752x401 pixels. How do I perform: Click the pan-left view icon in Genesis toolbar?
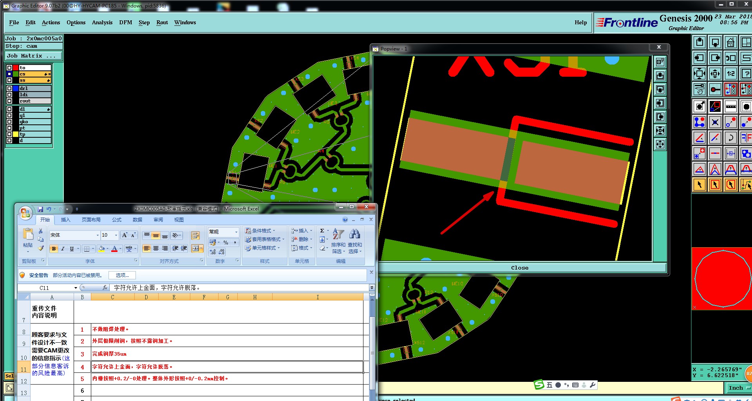[700, 58]
